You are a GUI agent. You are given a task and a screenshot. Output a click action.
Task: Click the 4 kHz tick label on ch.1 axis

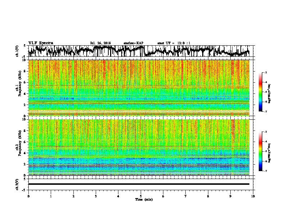[x=25, y=94]
